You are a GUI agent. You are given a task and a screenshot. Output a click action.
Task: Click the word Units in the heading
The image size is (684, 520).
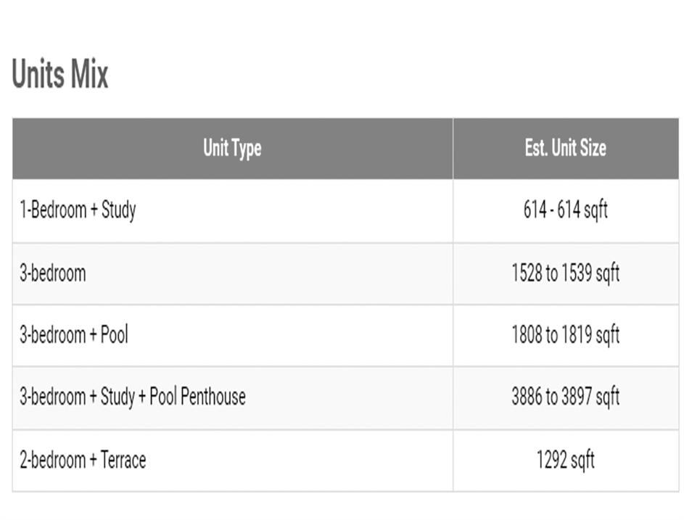coord(37,75)
